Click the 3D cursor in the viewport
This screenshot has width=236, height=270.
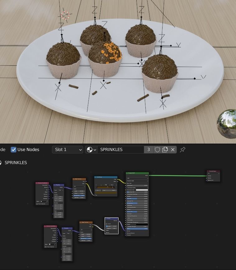coord(65,15)
